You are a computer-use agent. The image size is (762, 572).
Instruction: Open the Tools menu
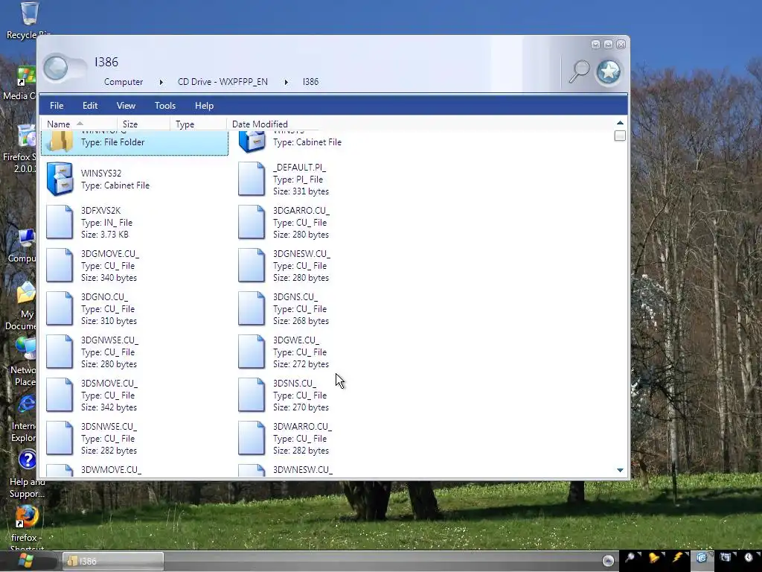[164, 106]
